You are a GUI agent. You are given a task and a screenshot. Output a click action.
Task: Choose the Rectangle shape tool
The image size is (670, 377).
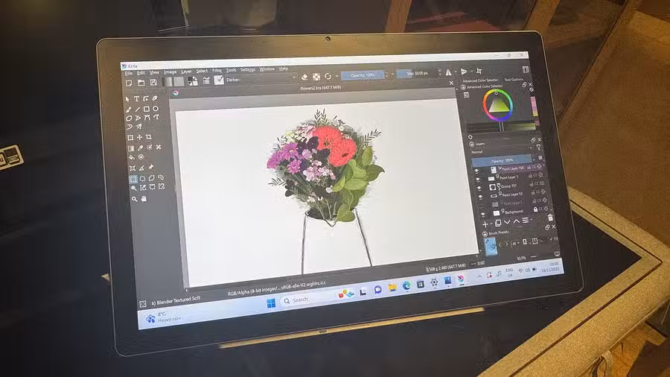tap(146, 109)
